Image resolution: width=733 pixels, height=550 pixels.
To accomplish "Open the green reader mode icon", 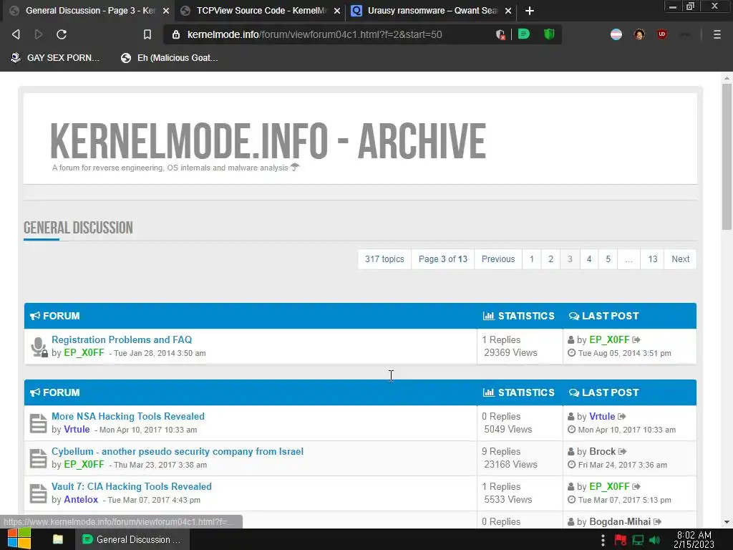I will point(524,34).
